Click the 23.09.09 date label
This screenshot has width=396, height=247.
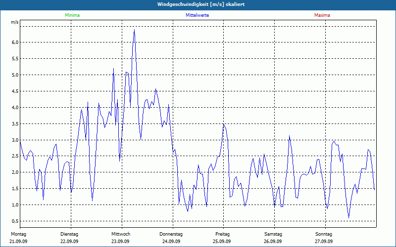point(120,242)
